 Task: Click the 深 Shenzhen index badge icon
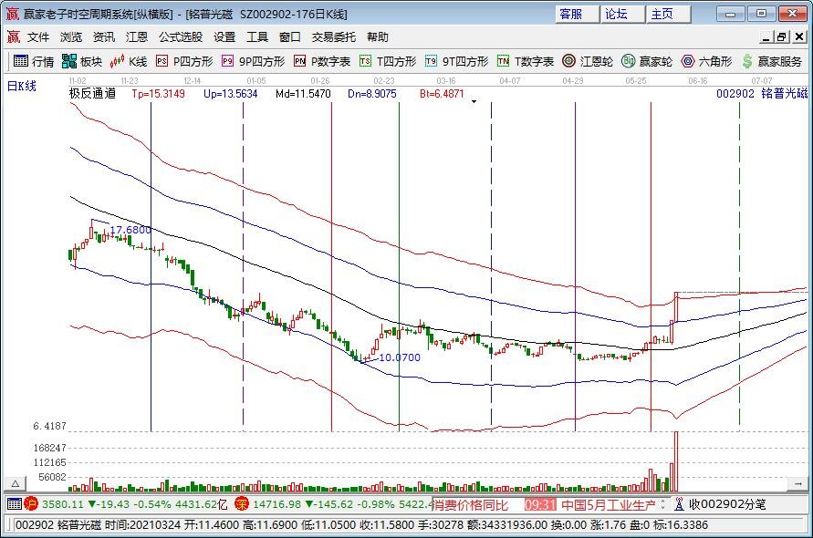pyautogui.click(x=241, y=503)
